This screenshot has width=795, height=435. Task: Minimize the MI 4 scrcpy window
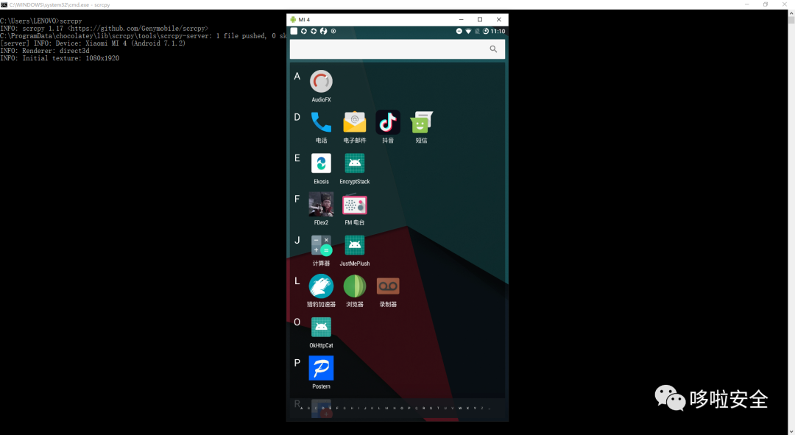461,19
